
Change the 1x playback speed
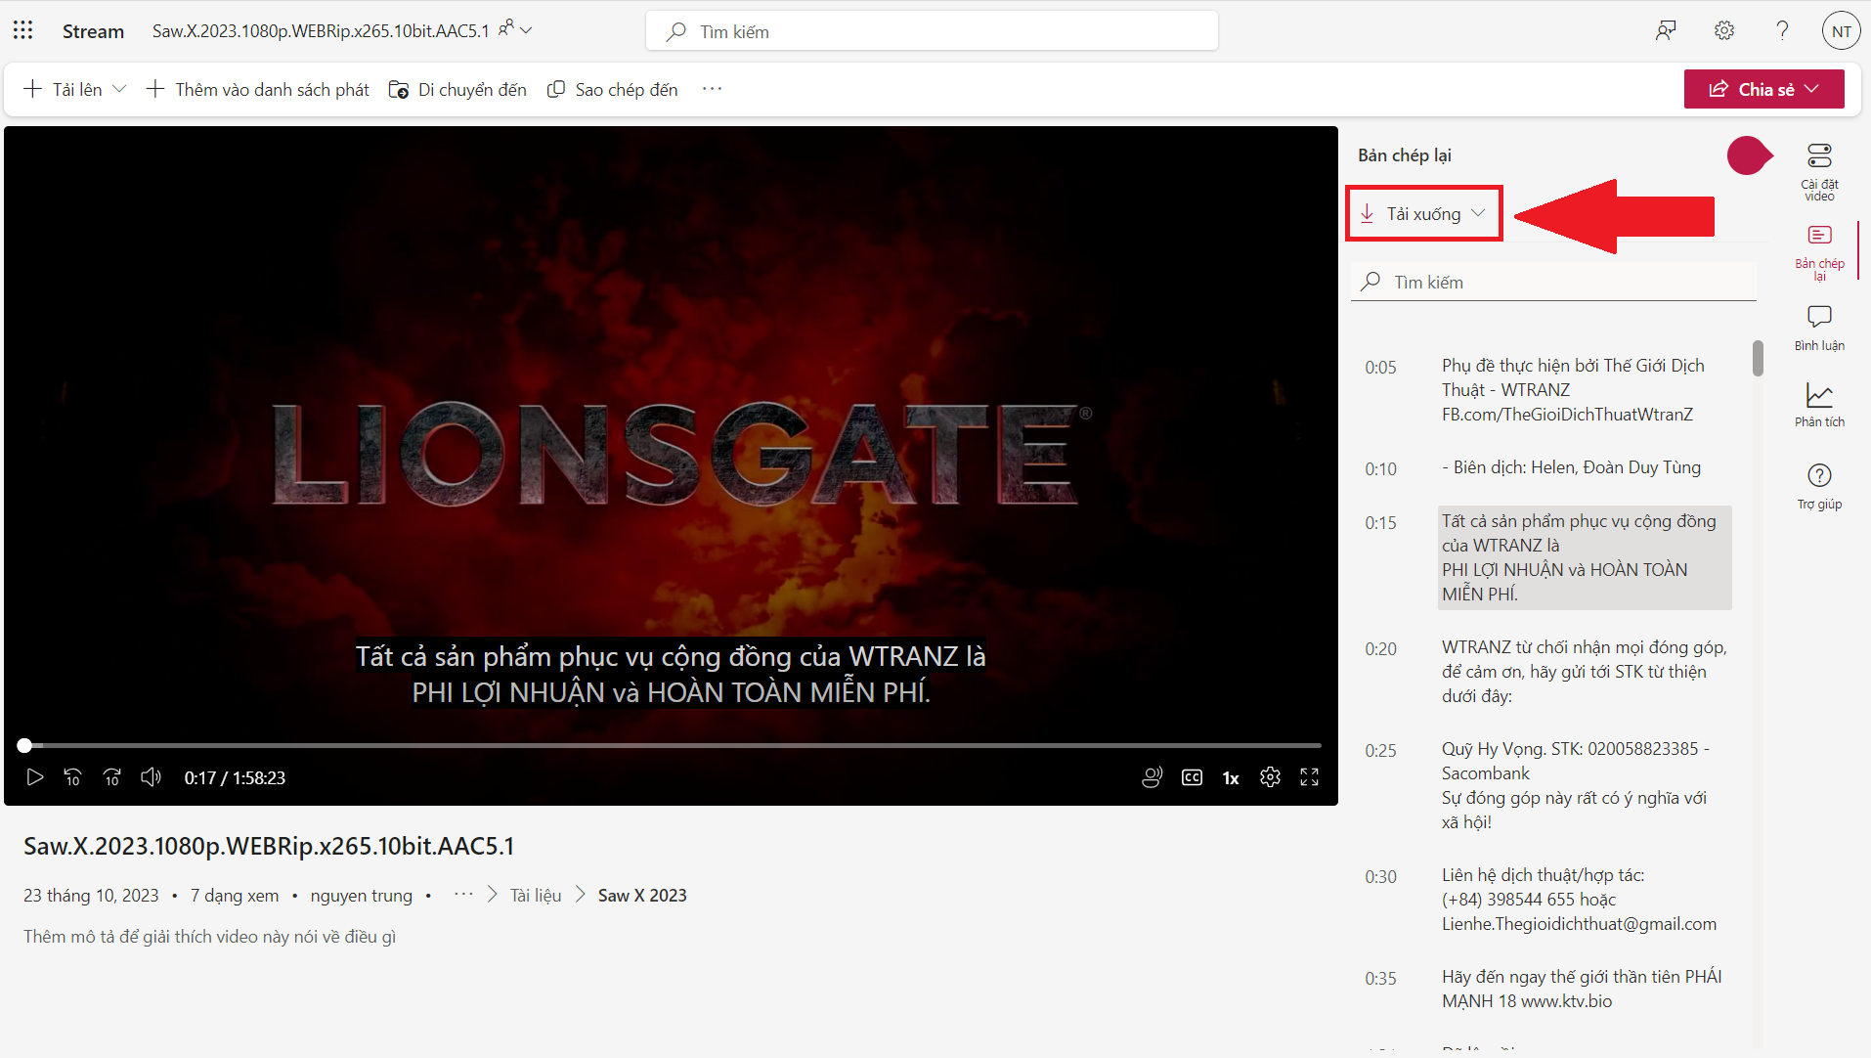coord(1231,777)
